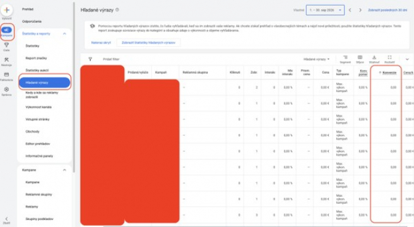Open the Campaigns megaphone icon
Screen dimensions: 414x227
pyautogui.click(x=6, y=30)
